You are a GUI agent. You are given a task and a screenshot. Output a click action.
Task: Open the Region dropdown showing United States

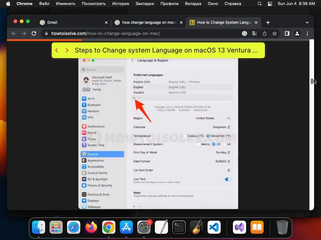[213, 118]
